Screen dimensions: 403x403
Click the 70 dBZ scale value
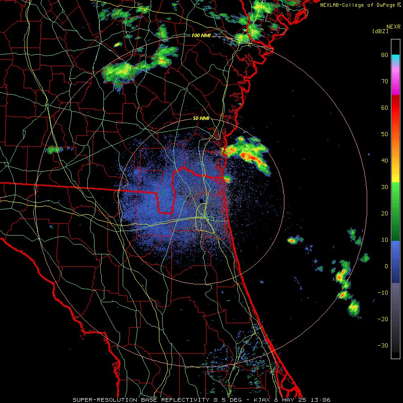[385, 81]
